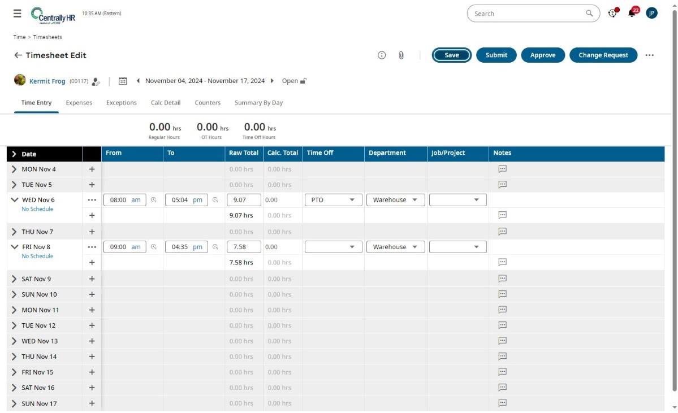The image size is (678, 413).
Task: Go back using the Timesheet Edit arrow
Action: click(x=18, y=55)
